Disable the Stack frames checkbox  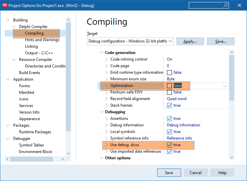point(169,105)
